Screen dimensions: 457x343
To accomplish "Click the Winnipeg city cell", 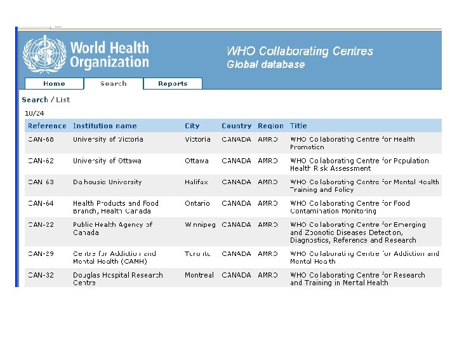I will coord(200,225).
